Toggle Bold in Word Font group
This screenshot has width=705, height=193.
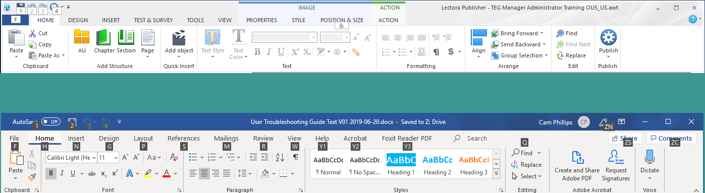coord(51,173)
